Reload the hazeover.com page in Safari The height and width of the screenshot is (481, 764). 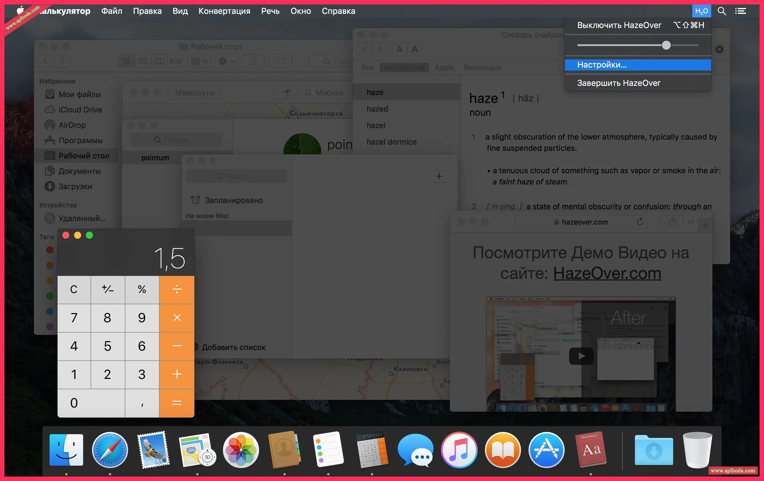640,222
